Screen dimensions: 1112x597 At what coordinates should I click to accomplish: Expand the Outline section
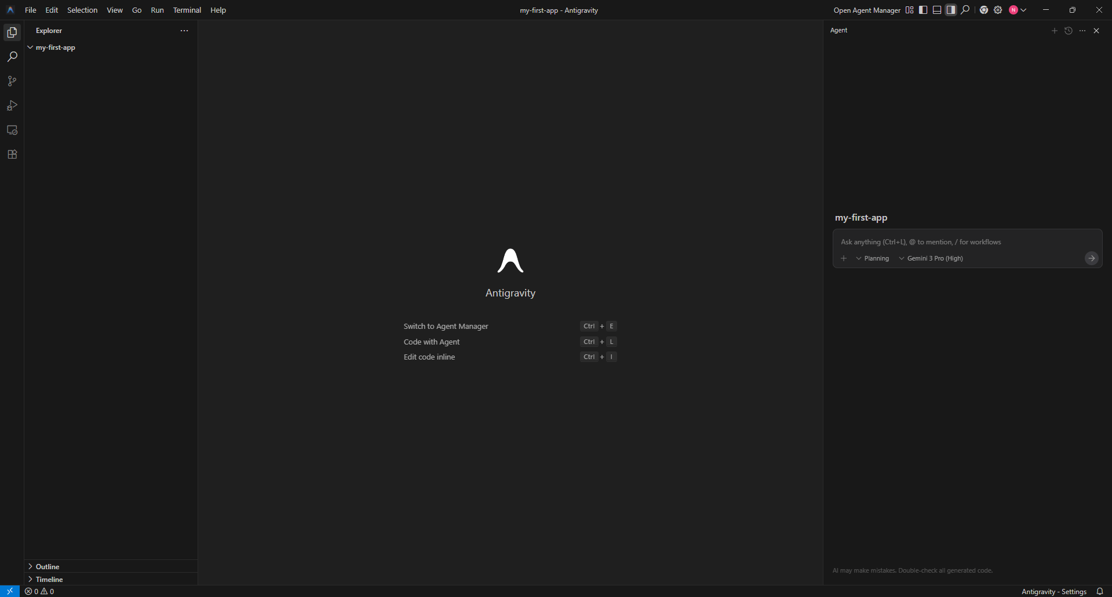click(48, 566)
